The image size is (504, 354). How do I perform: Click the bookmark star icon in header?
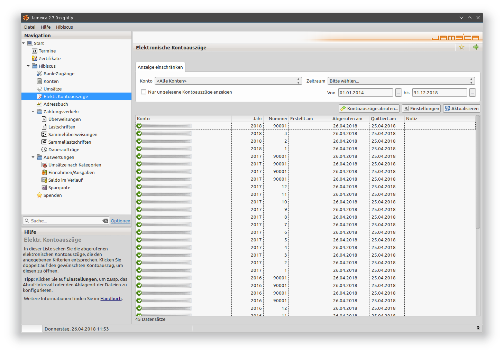coord(462,47)
